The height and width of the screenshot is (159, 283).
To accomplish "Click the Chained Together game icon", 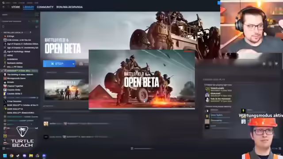I will coord(5,86).
